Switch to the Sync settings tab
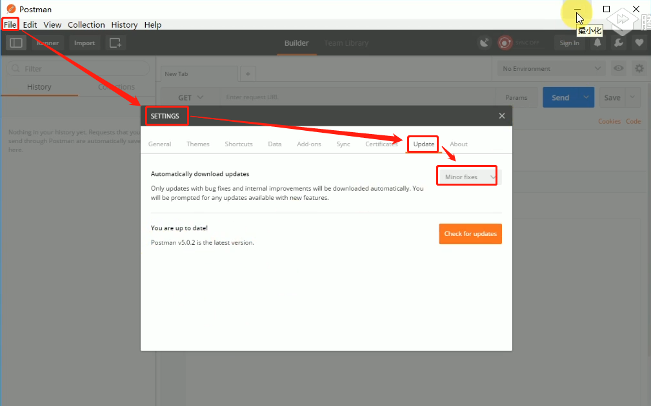 (343, 144)
